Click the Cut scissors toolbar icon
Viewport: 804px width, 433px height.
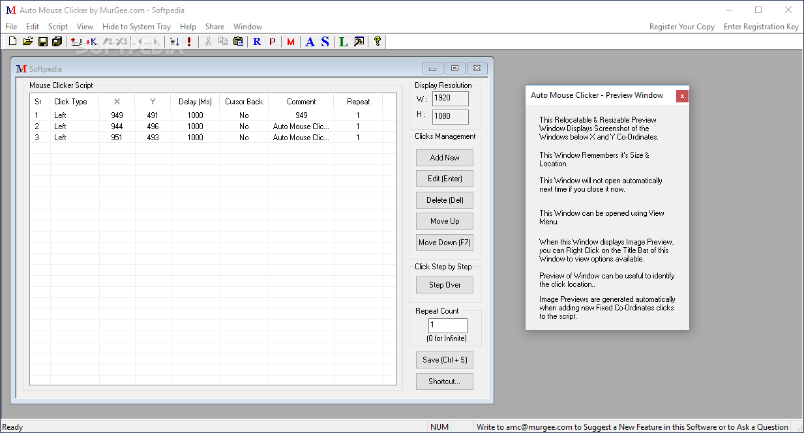208,42
